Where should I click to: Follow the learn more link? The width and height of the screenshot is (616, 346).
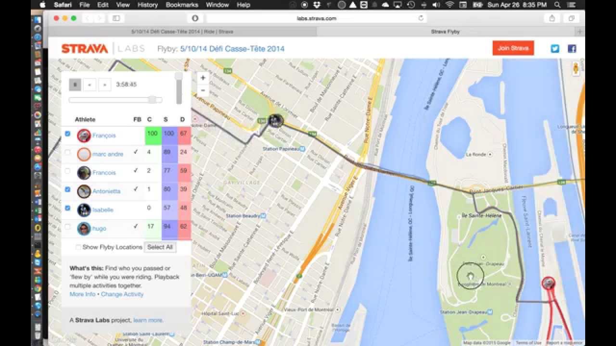(x=149, y=320)
